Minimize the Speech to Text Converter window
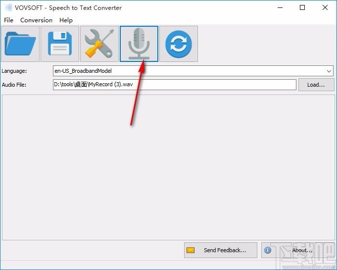 pyautogui.click(x=280, y=8)
